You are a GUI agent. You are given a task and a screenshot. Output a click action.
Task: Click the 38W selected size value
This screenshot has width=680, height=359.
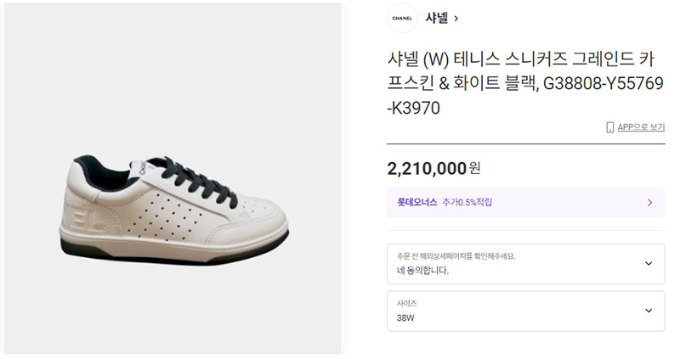[x=405, y=318]
